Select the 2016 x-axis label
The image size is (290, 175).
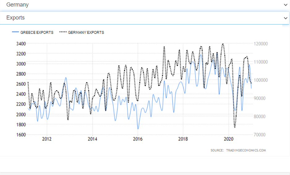(x=138, y=139)
